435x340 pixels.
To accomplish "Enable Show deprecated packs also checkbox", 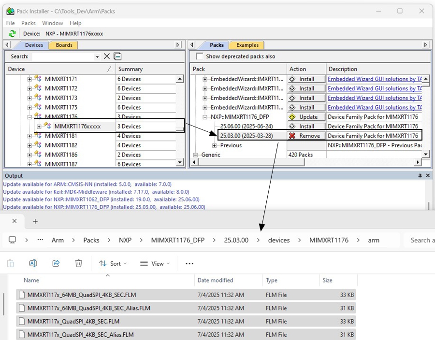I will [x=200, y=56].
